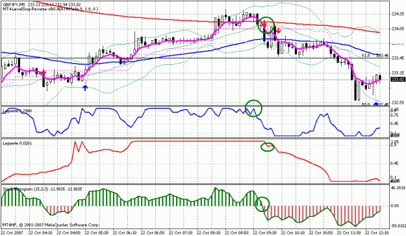Click the red sell arrow right of the circled candle

tap(278, 31)
